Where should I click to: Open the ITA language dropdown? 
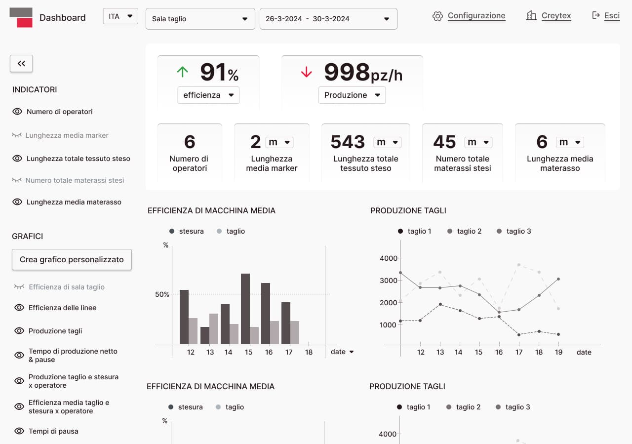120,16
